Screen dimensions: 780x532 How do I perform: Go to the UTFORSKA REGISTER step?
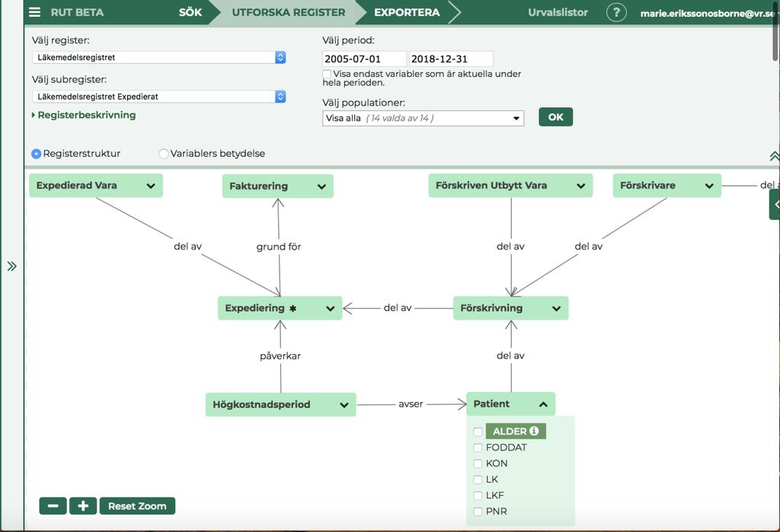click(x=289, y=12)
